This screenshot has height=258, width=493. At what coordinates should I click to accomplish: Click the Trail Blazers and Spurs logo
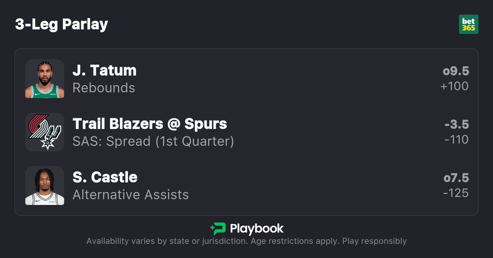pyautogui.click(x=45, y=132)
